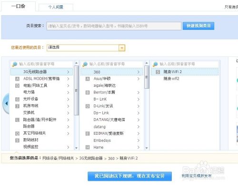
Task: Expand arrow beside 360 brand
Action: [x=139, y=72]
